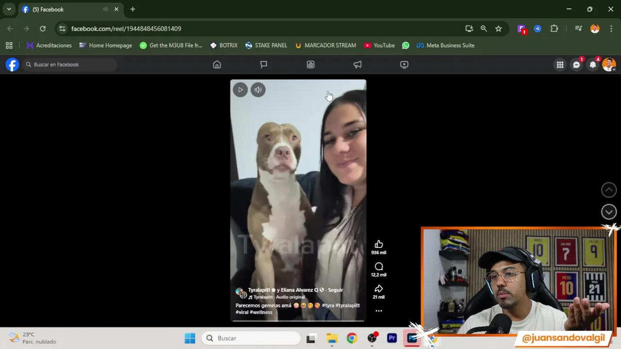621x349 pixels.
Task: Open the Windows Start menu
Action: tap(190, 338)
